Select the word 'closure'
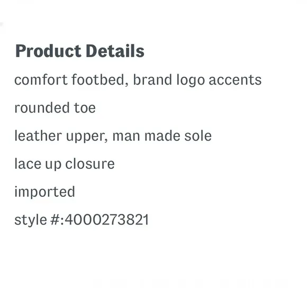Image resolution: width=307 pixels, height=307 pixels. (x=90, y=164)
